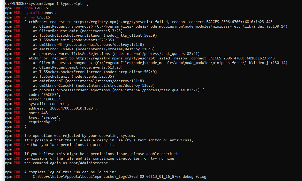Click the "type: 'system'," property line

pyautogui.click(x=44, y=117)
